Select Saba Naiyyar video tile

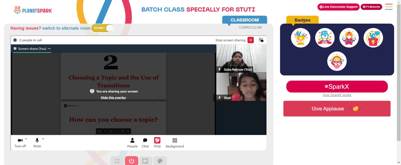coord(241,58)
